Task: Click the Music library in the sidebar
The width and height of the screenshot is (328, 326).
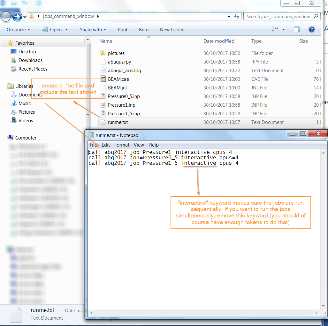Action: click(x=25, y=103)
